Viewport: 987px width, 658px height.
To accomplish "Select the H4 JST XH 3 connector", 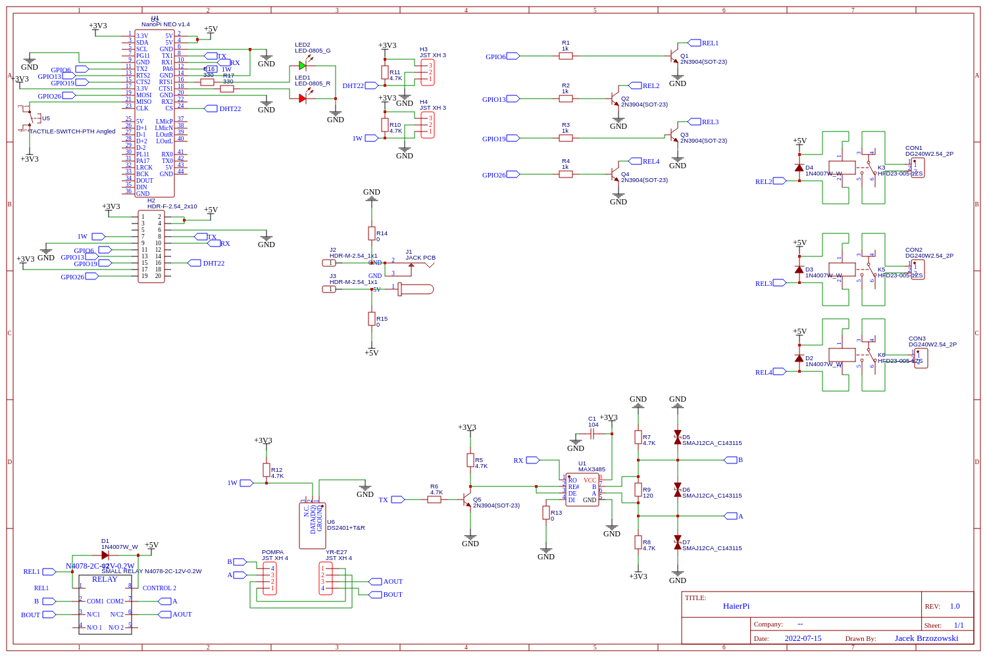I will point(428,125).
